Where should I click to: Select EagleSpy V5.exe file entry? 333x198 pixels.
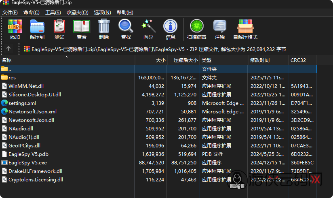point(27,162)
